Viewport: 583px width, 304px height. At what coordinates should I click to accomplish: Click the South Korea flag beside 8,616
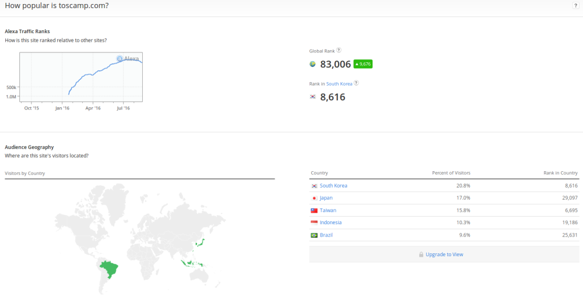coord(313,97)
